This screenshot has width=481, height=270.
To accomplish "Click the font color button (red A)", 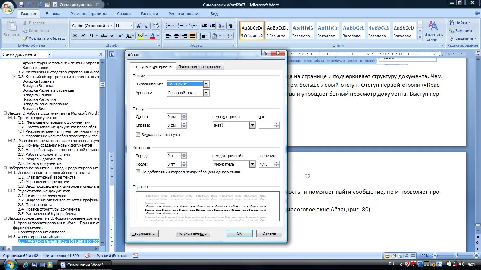I will click(152, 36).
